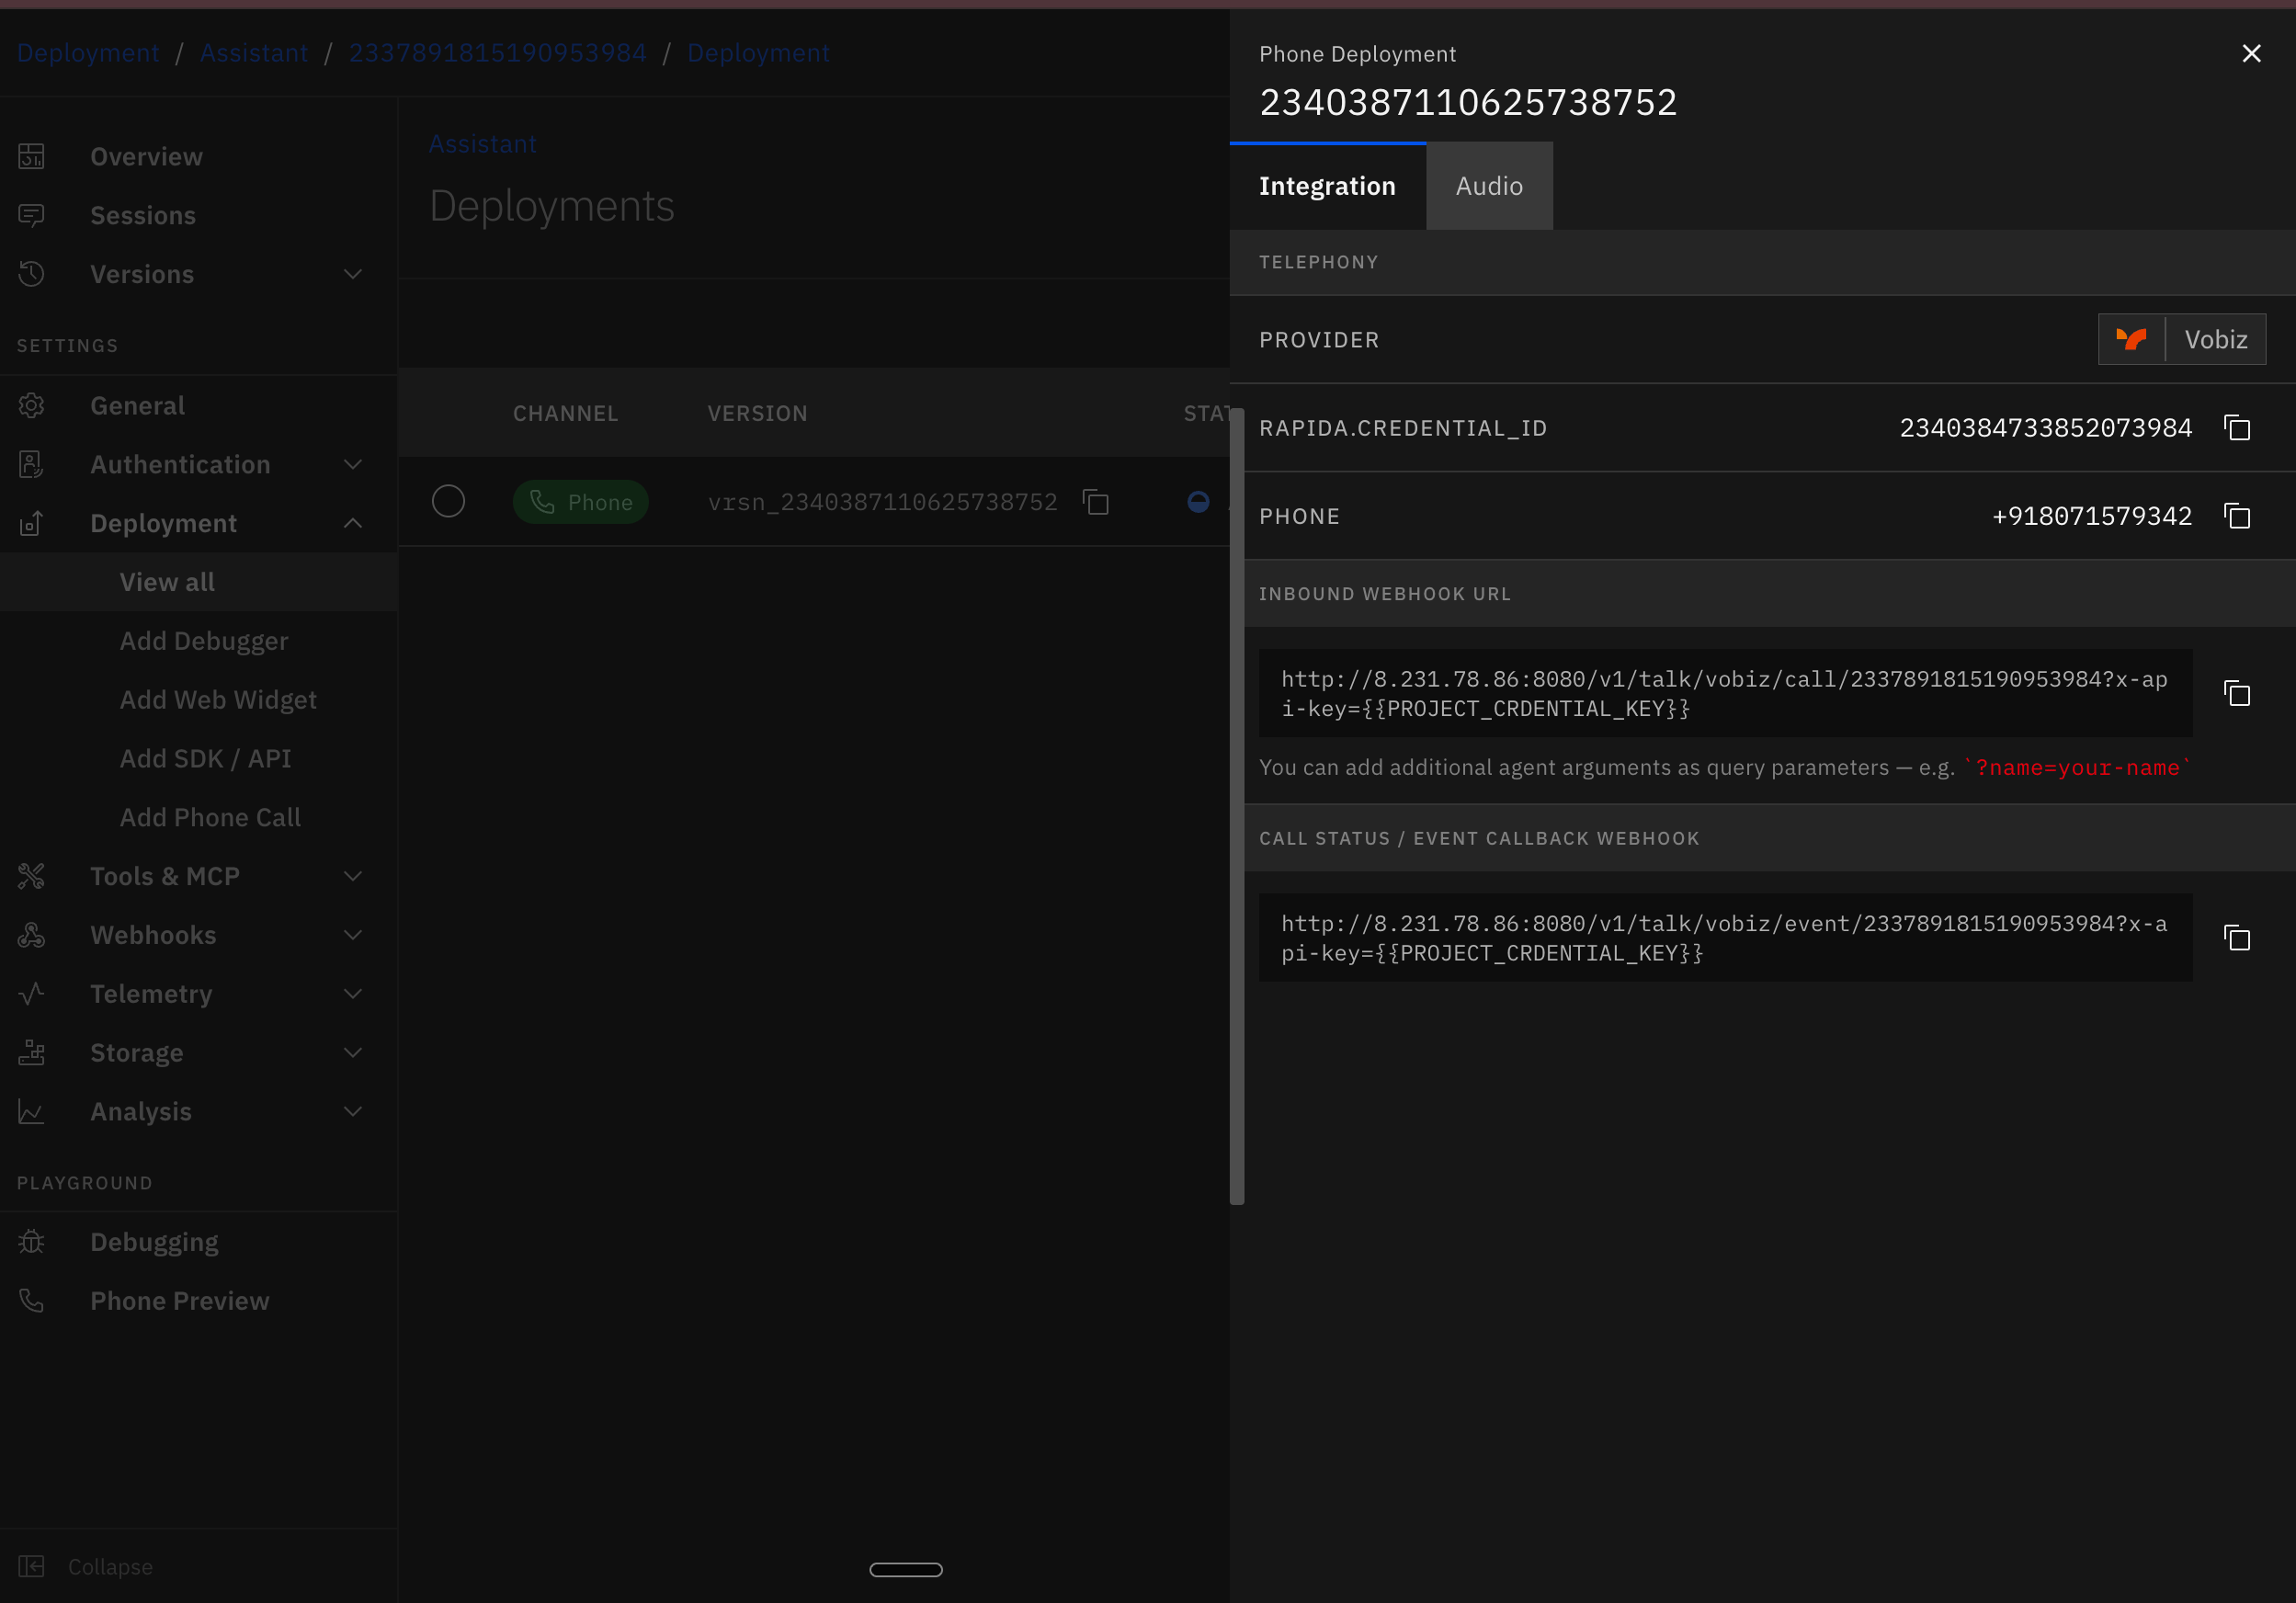Image resolution: width=2296 pixels, height=1603 pixels.
Task: Collapse the Deployment section chevron
Action: (353, 523)
